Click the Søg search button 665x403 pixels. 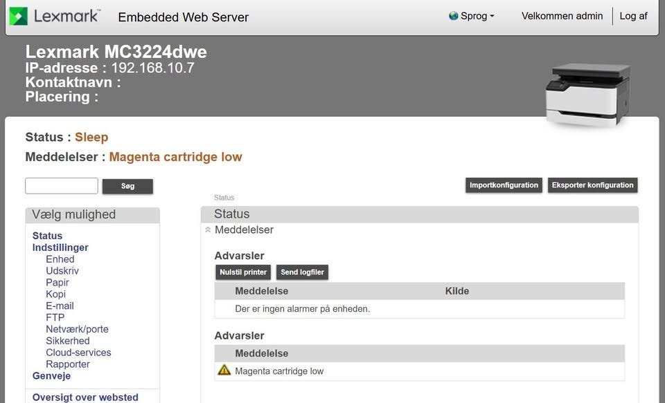[x=127, y=186]
